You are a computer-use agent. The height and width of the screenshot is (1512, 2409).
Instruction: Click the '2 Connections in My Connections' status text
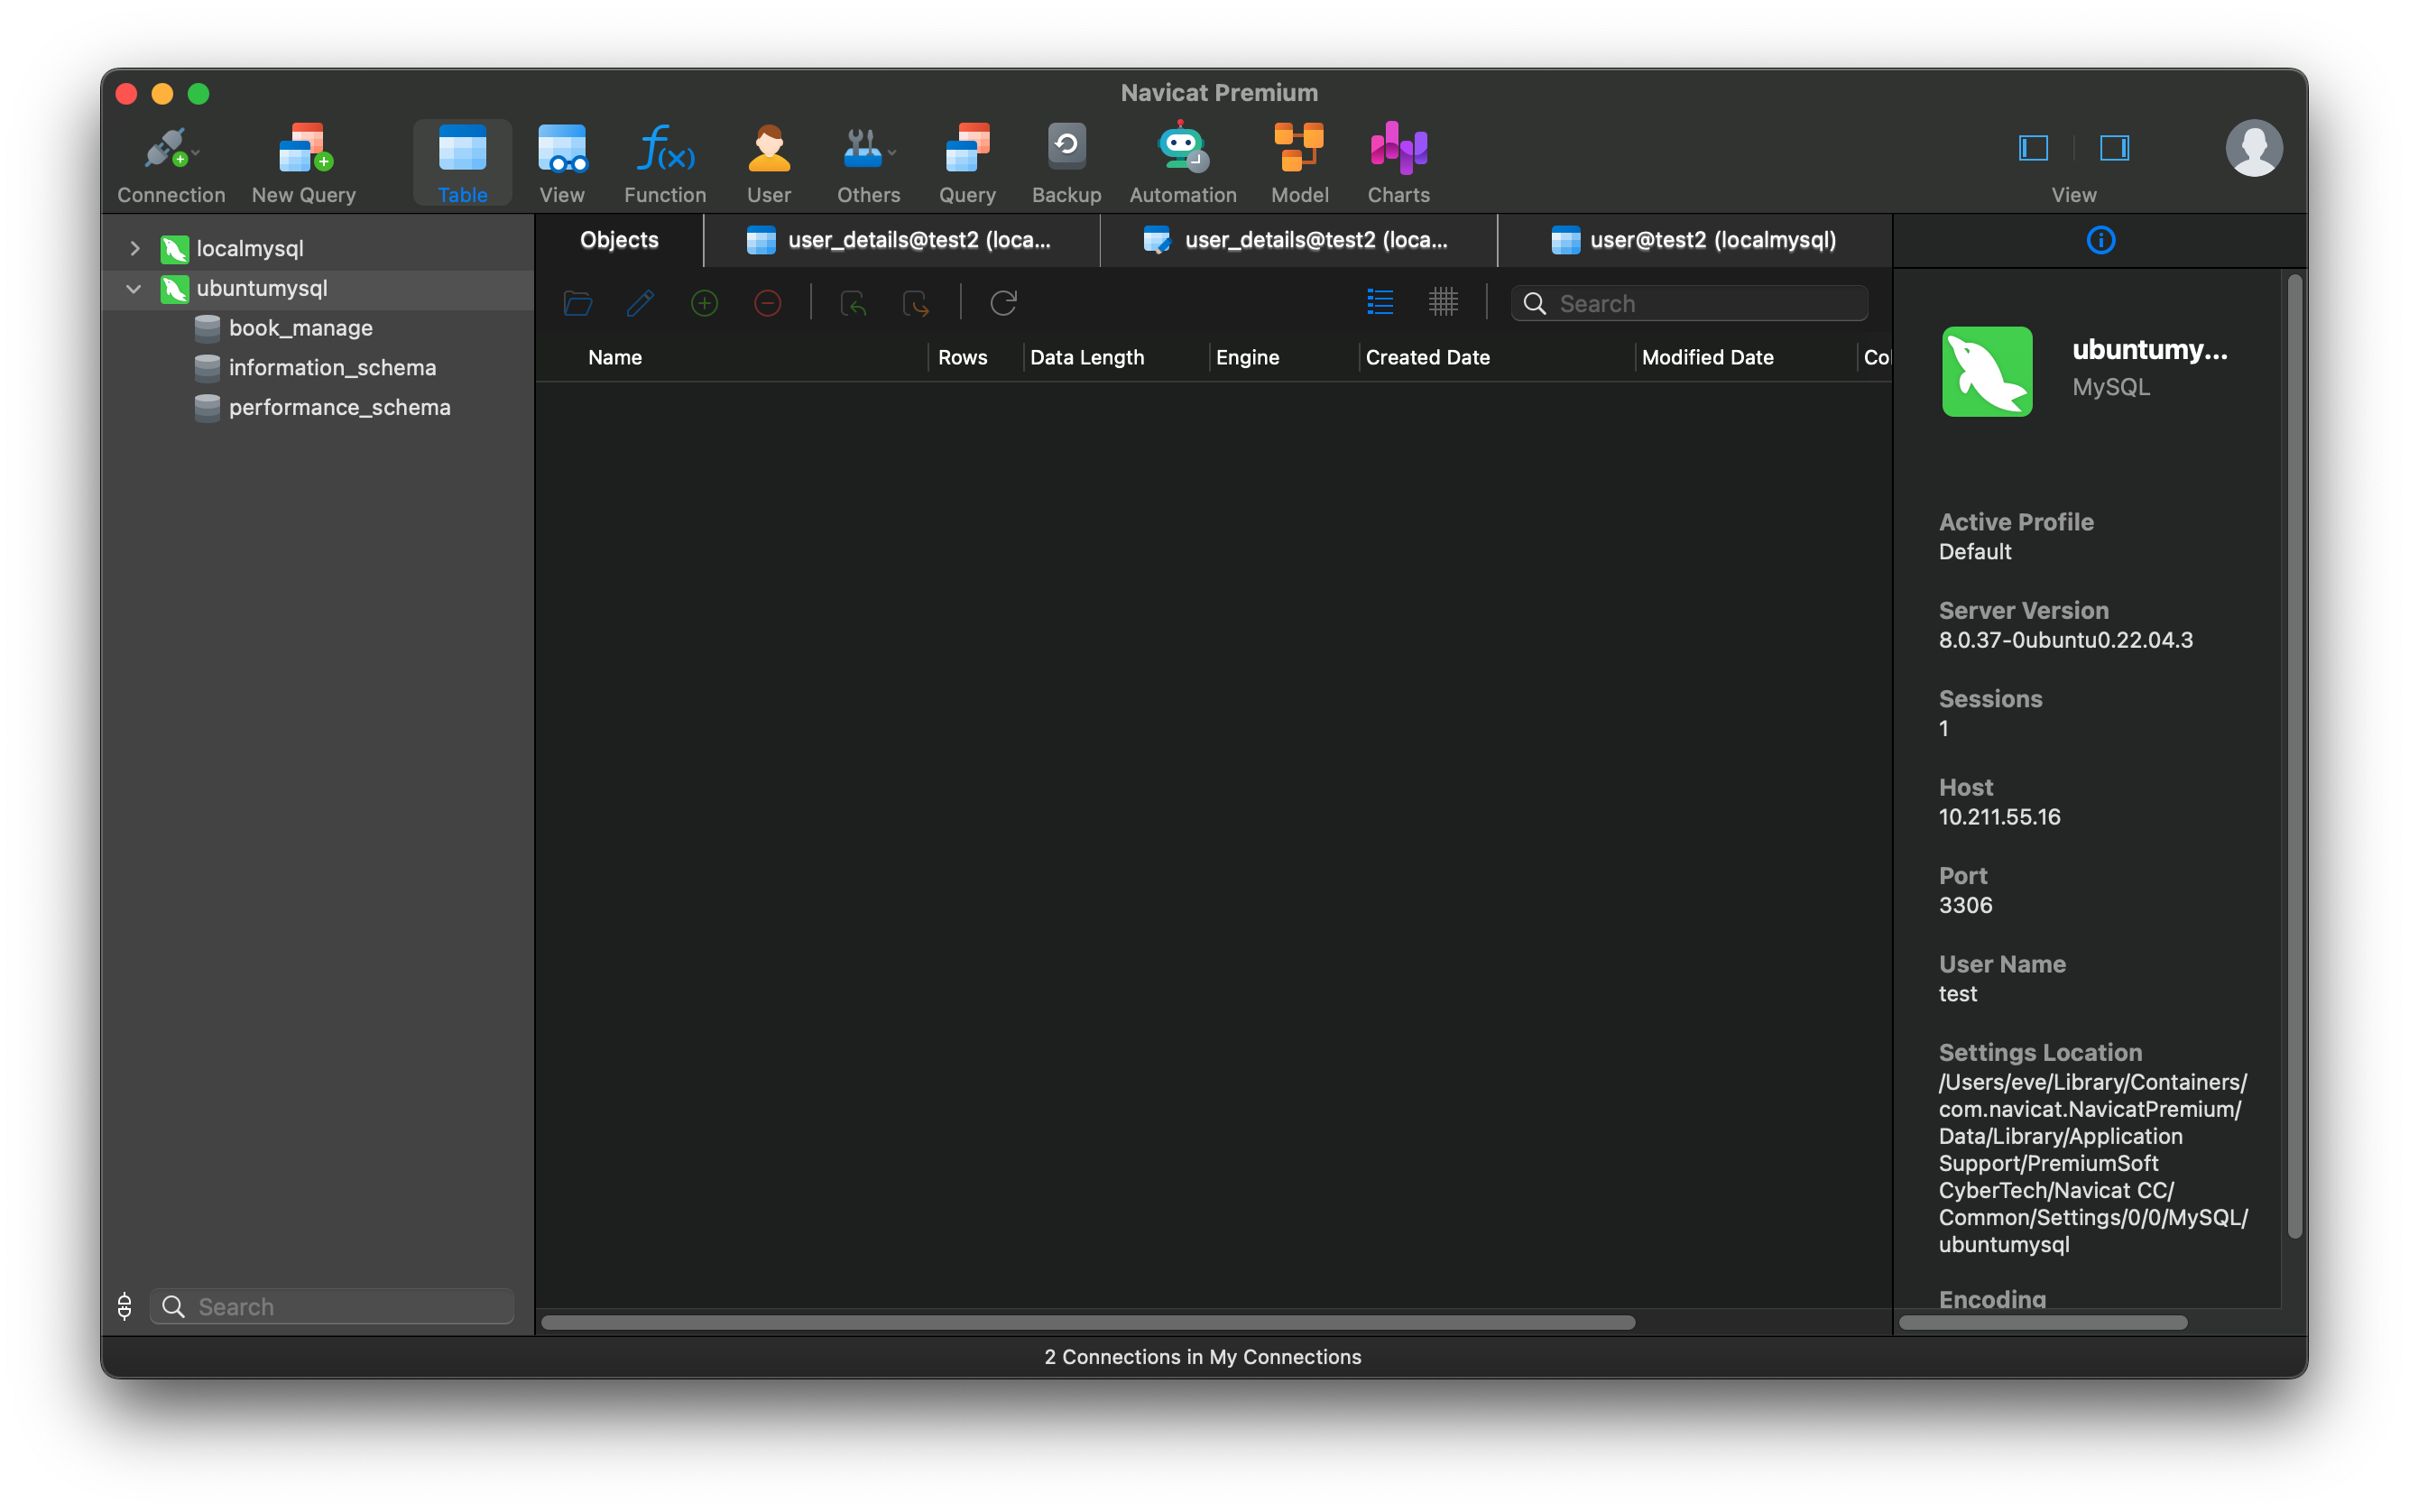pos(1202,1356)
